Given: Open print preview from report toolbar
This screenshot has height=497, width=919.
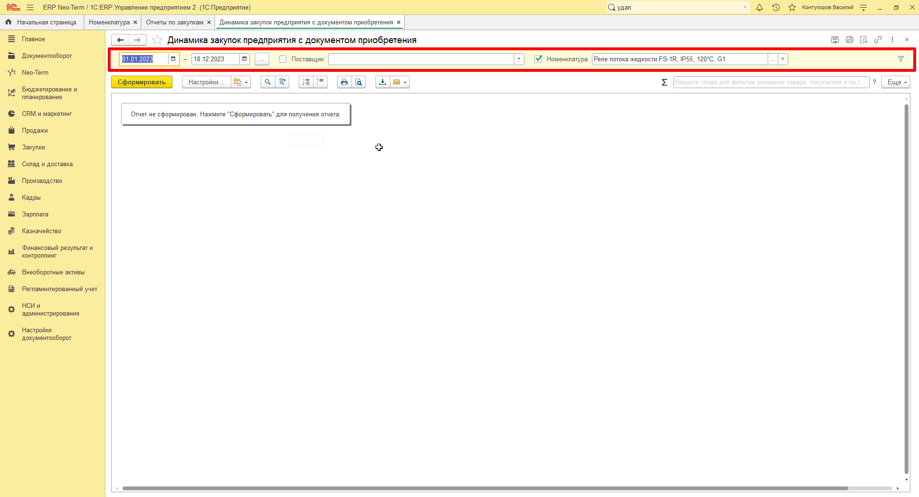Looking at the screenshot, I should click(359, 82).
